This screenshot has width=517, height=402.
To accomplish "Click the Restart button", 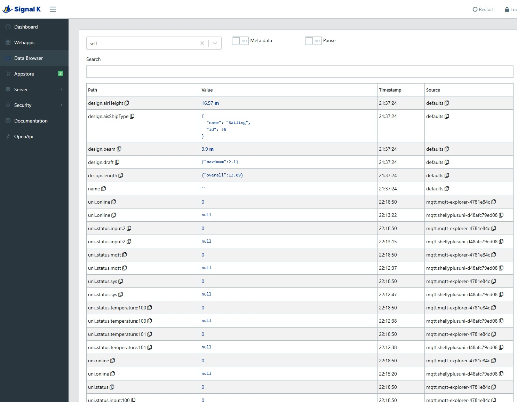I will pos(483,9).
